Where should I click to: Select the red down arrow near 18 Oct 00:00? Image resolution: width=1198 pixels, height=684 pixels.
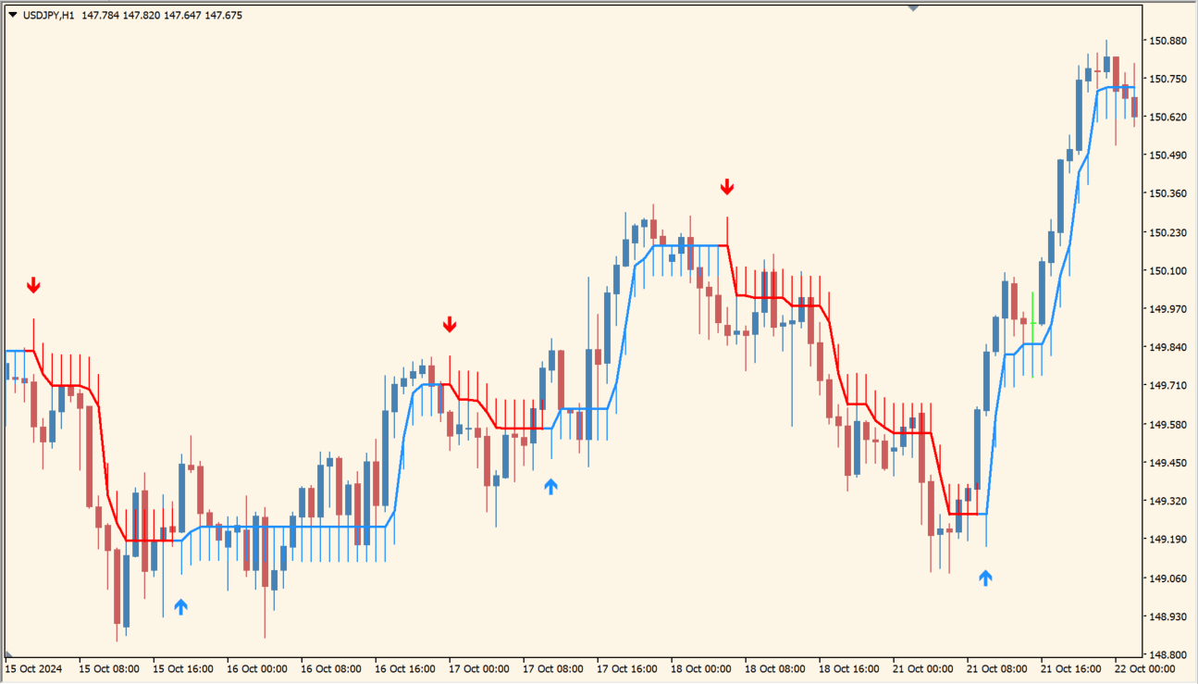pyautogui.click(x=727, y=187)
